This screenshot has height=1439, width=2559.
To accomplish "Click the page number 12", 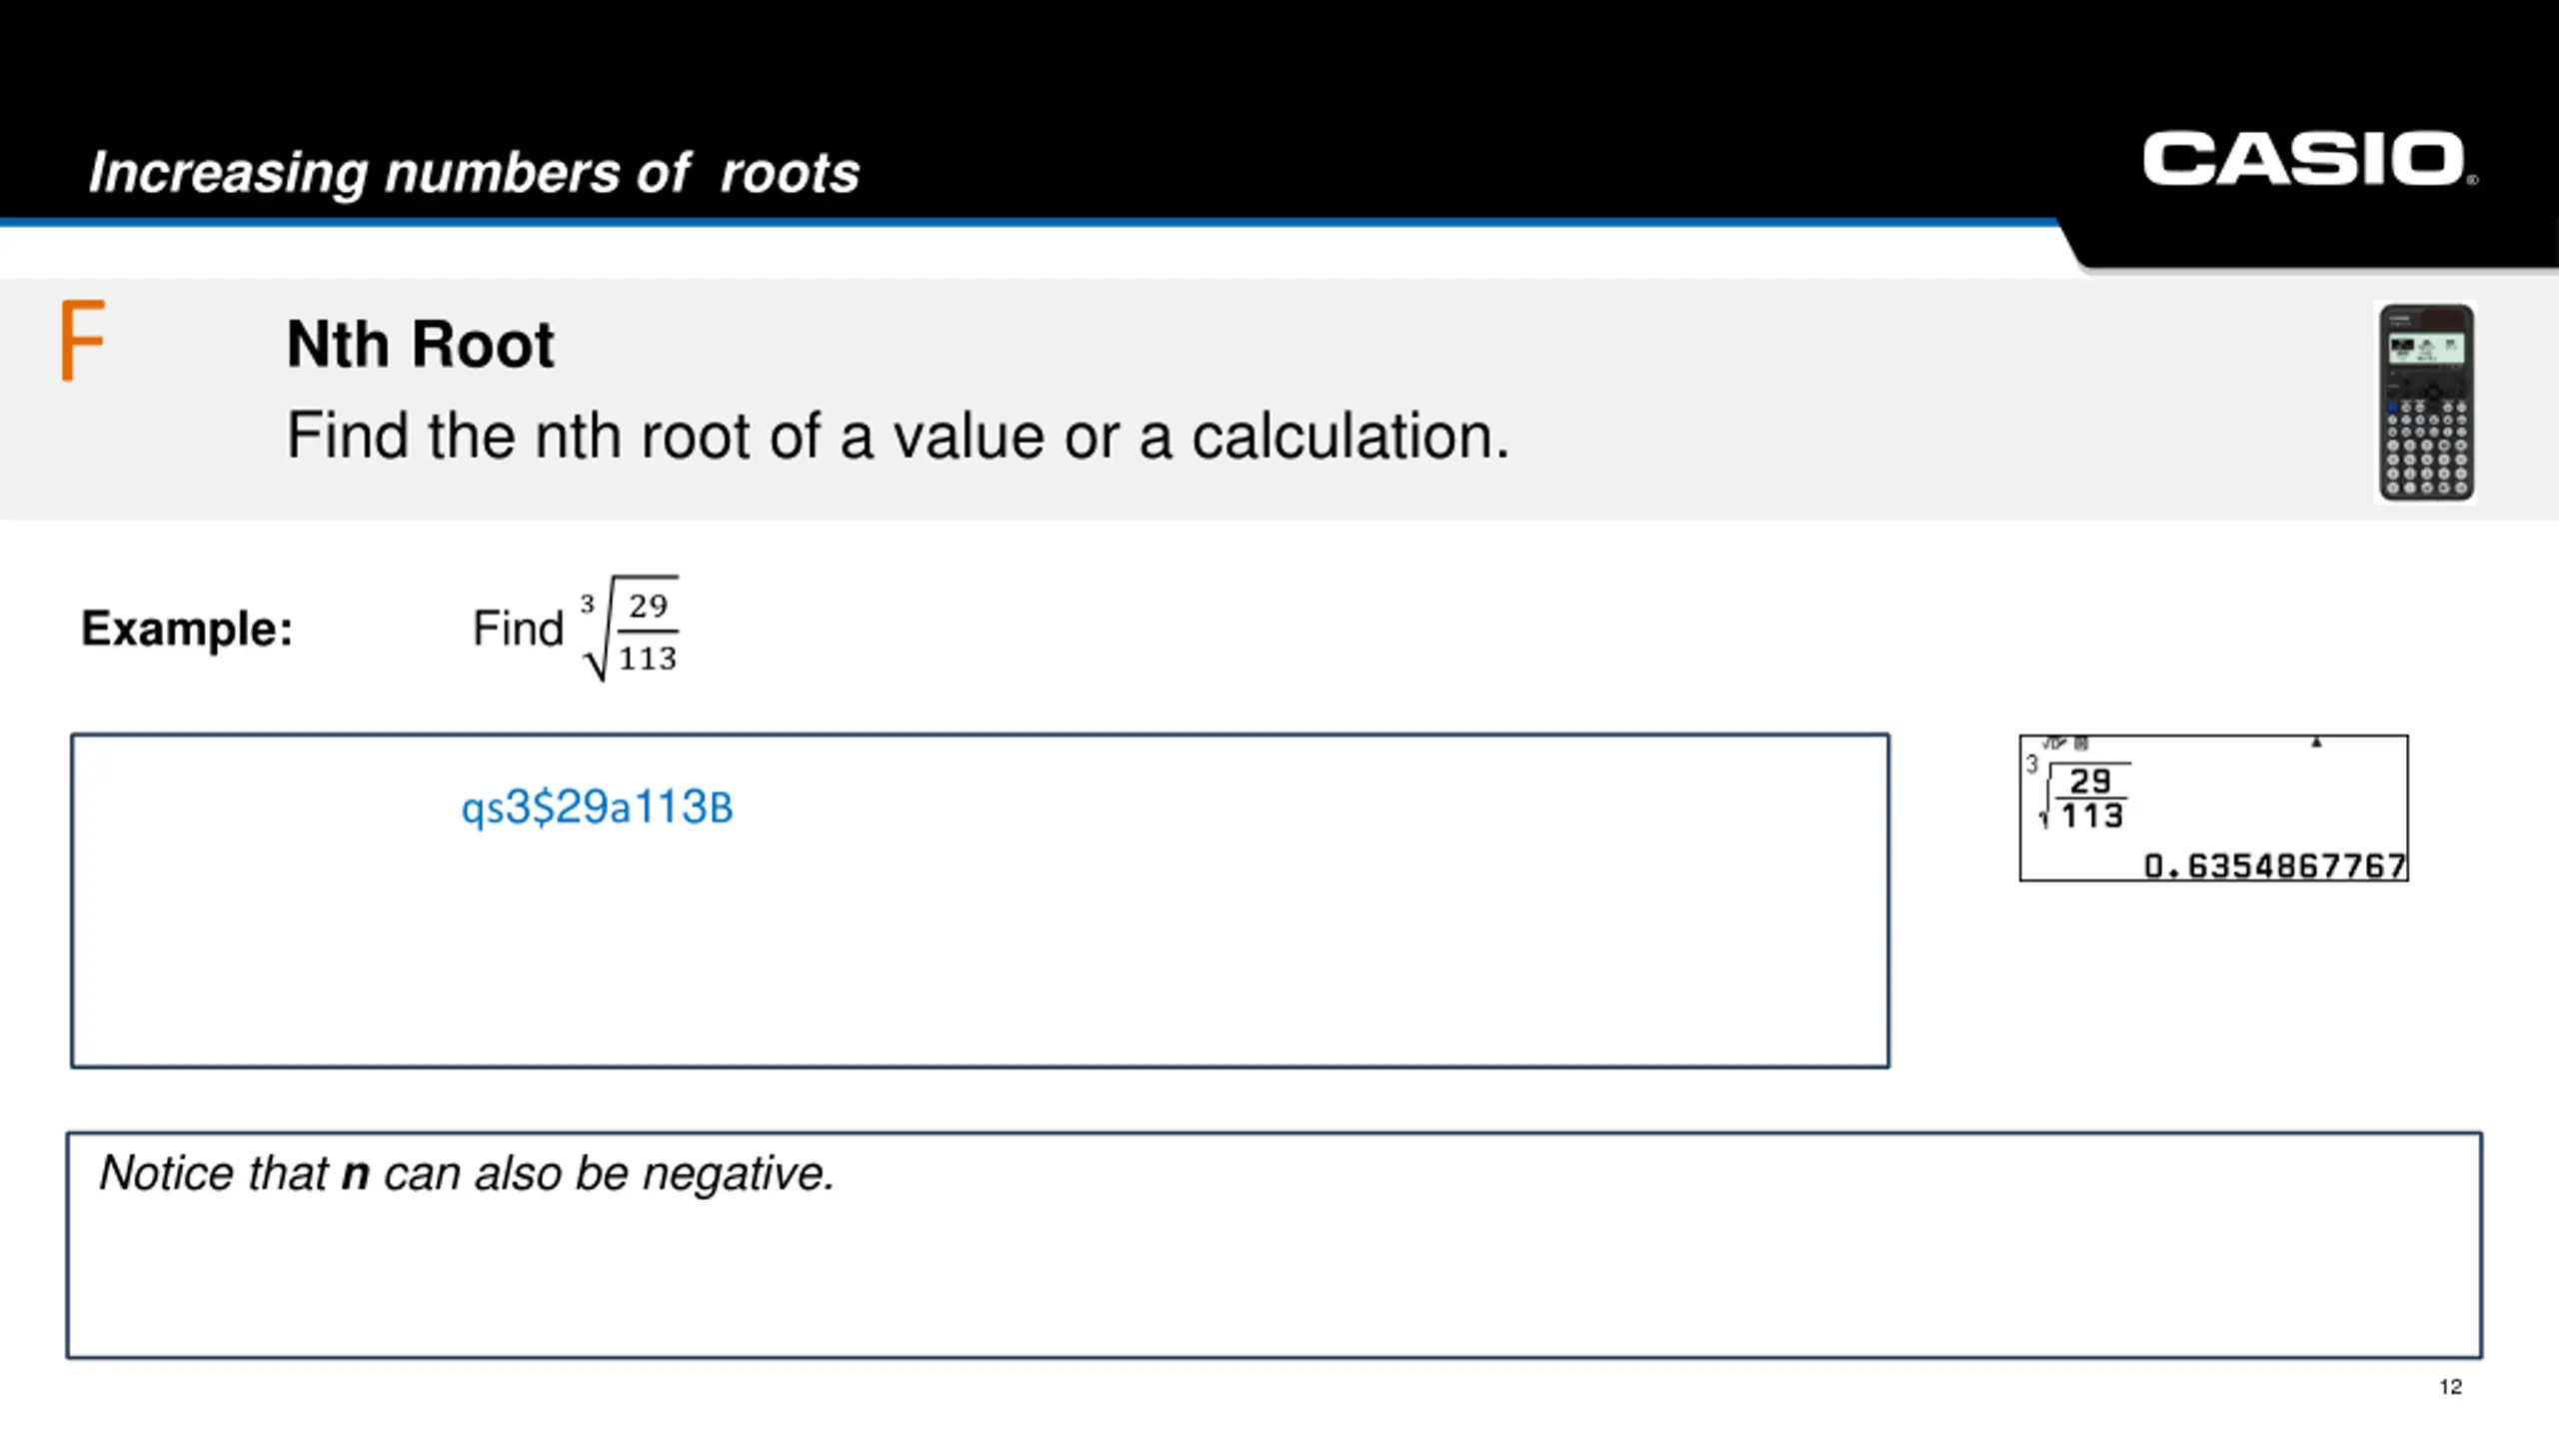I will tap(2450, 1386).
